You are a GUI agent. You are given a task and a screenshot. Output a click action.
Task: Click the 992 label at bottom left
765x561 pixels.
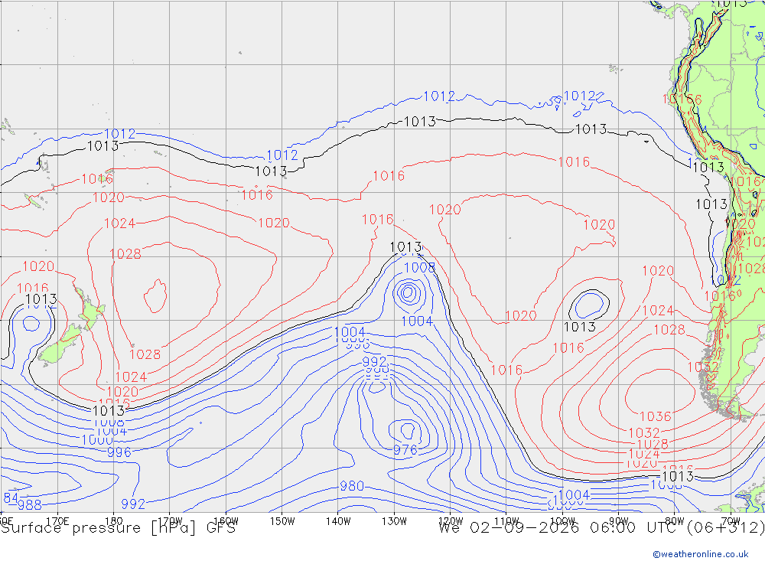tap(133, 504)
